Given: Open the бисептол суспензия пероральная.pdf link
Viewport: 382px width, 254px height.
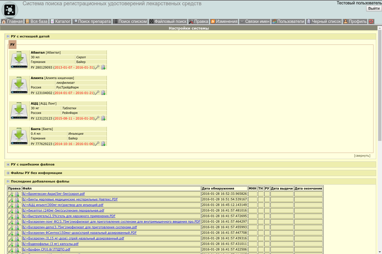Looking at the screenshot, I should tap(63, 211).
